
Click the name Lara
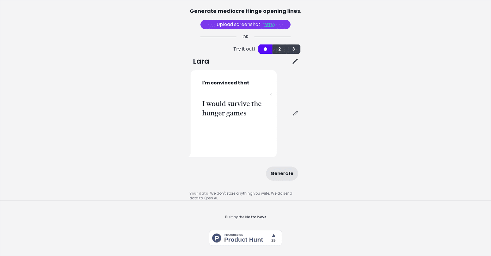pyautogui.click(x=201, y=61)
